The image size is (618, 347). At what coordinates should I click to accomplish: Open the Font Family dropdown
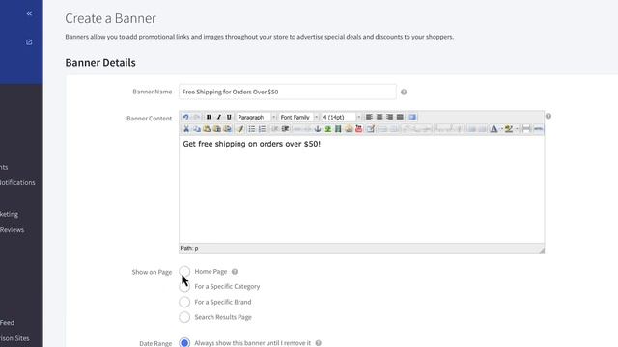click(x=298, y=117)
